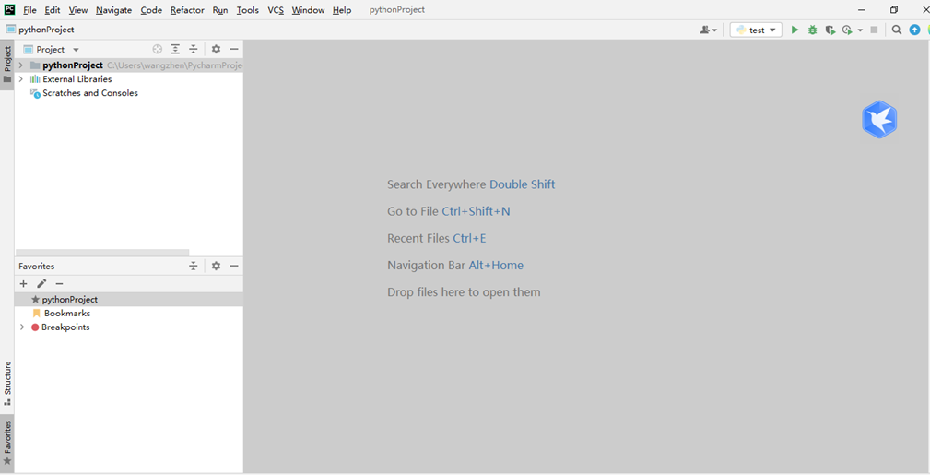The width and height of the screenshot is (930, 475).
Task: Click Project panel horizontal scrollbar
Action: point(102,253)
